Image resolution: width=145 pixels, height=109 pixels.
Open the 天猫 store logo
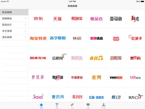tap(57, 19)
